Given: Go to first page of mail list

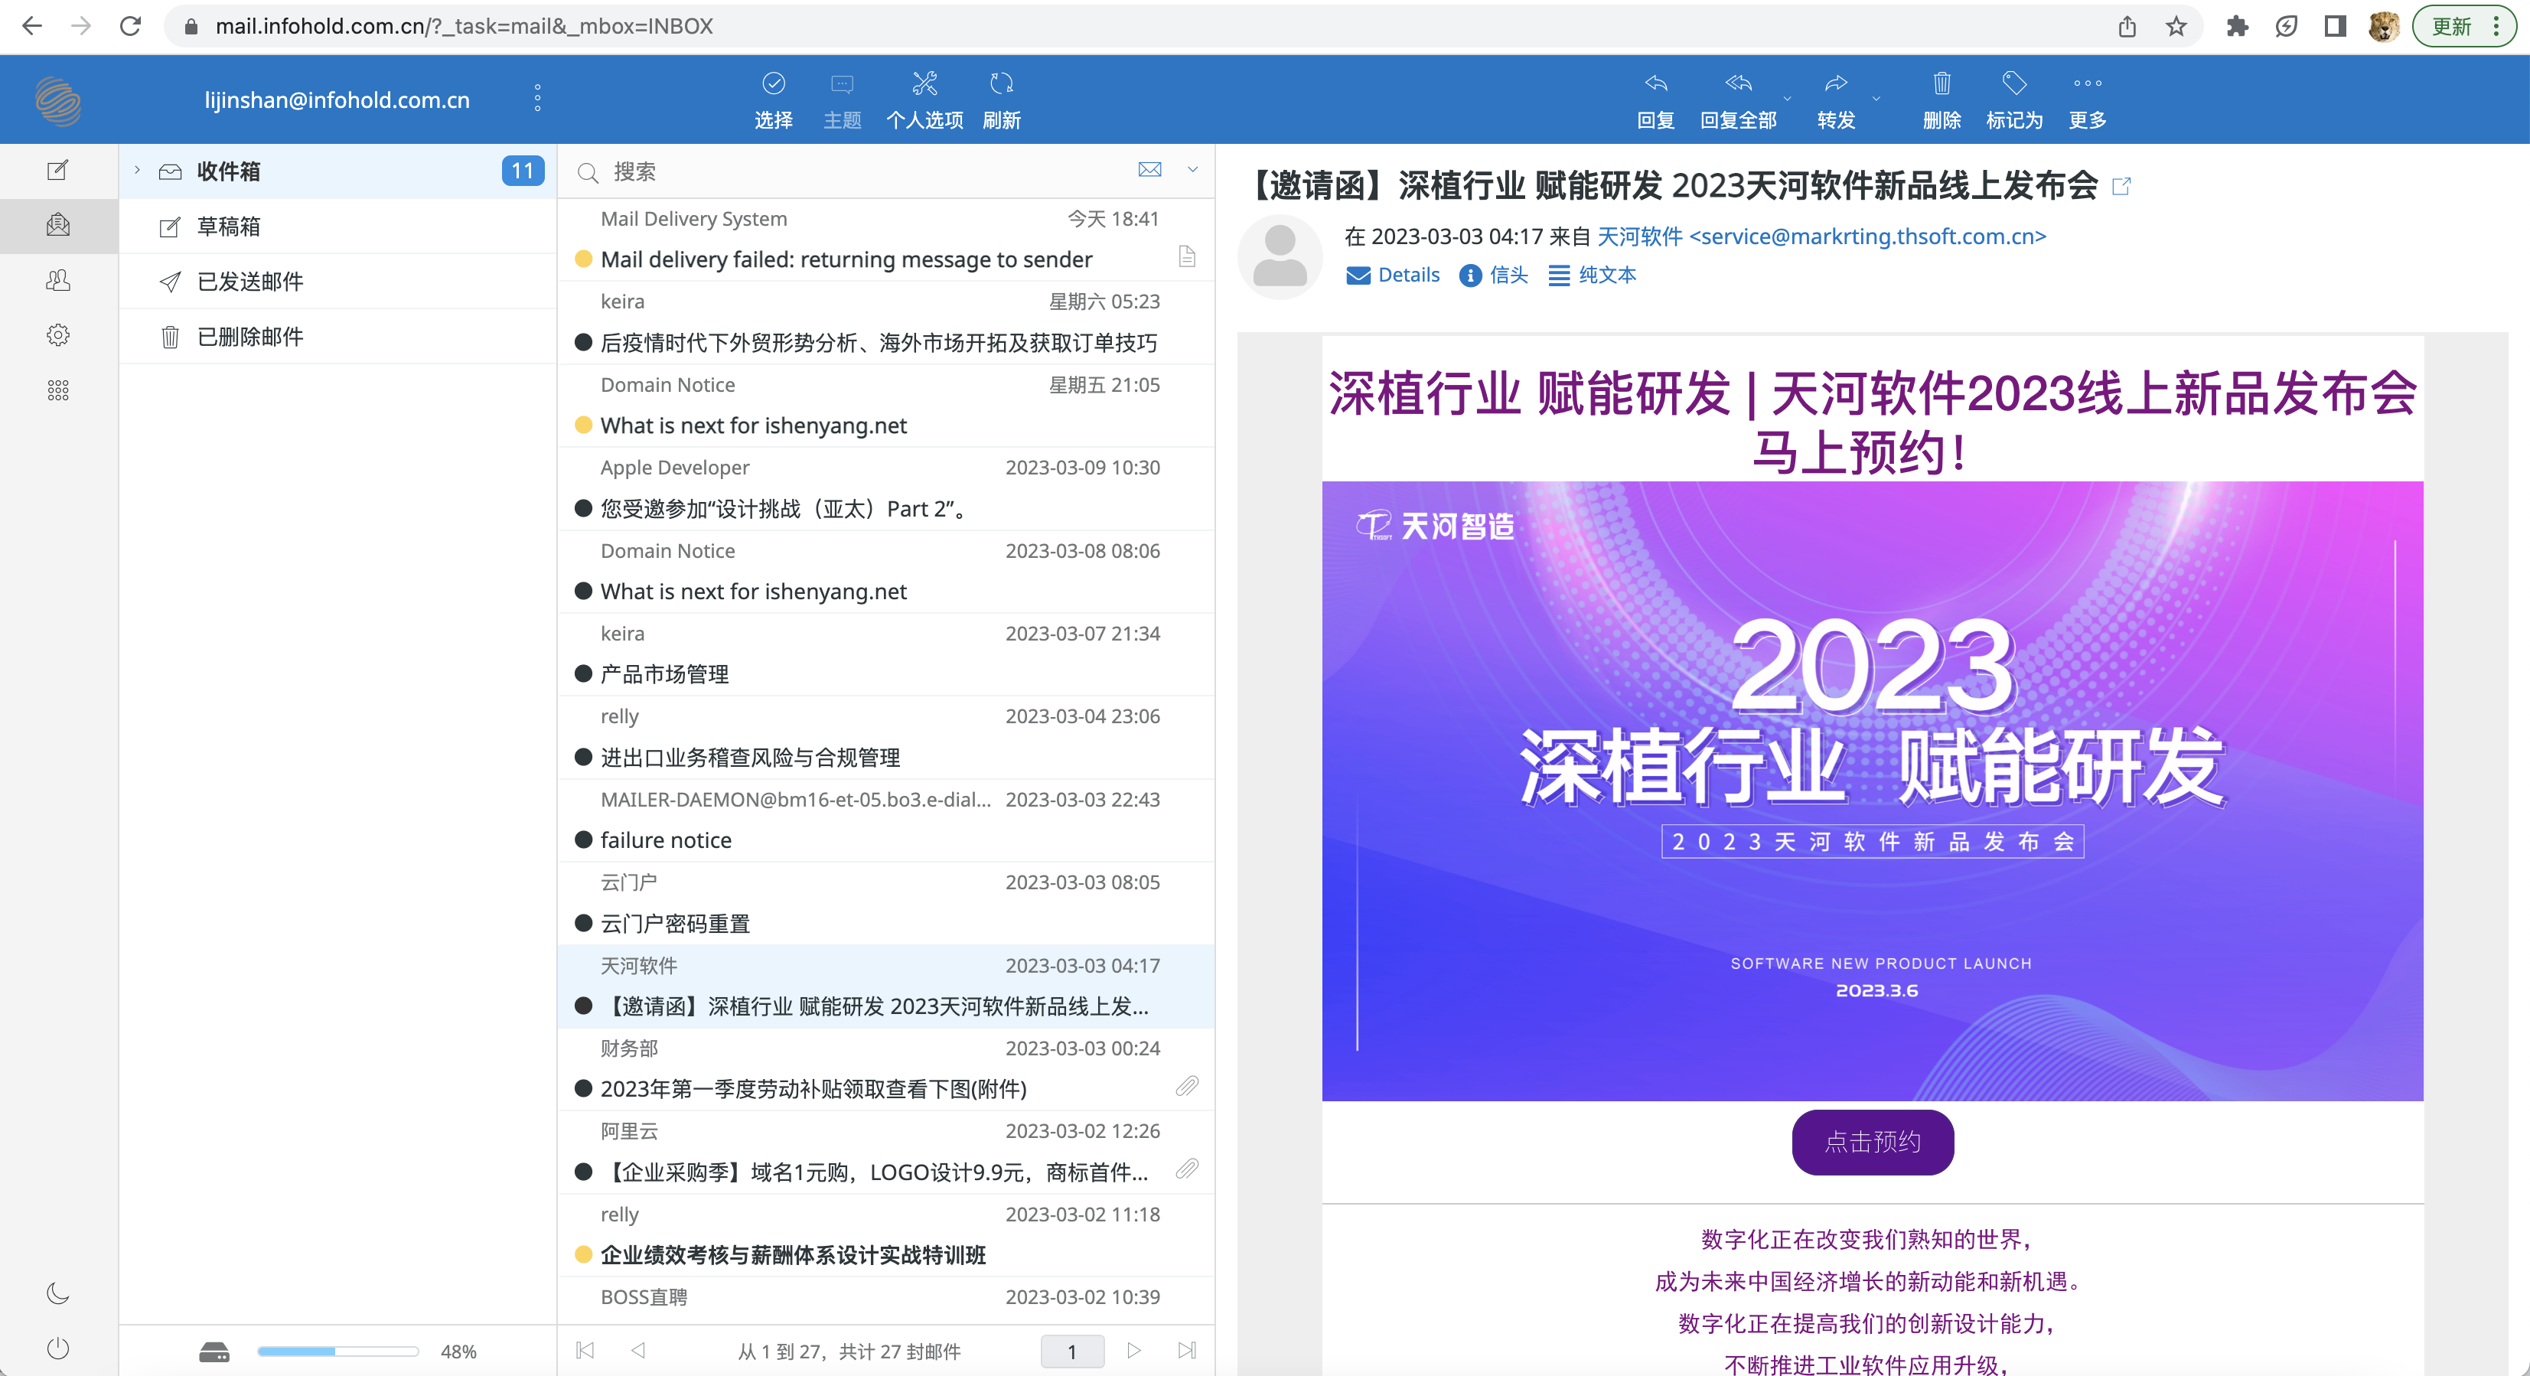Looking at the screenshot, I should (x=585, y=1351).
